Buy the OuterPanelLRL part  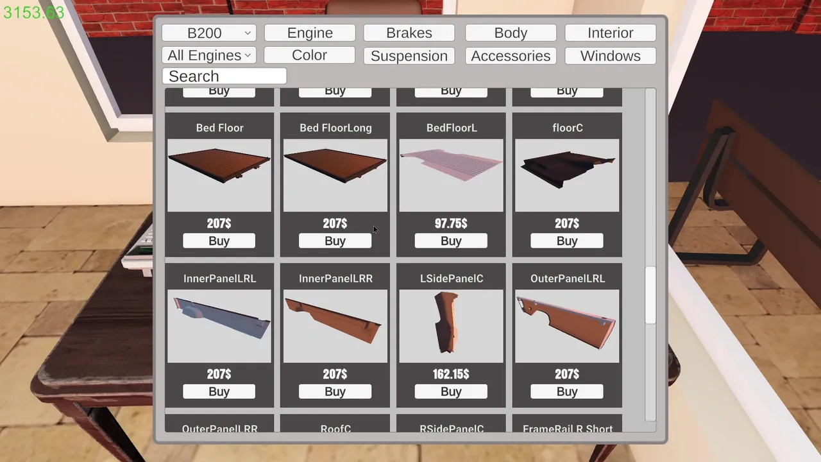(567, 391)
